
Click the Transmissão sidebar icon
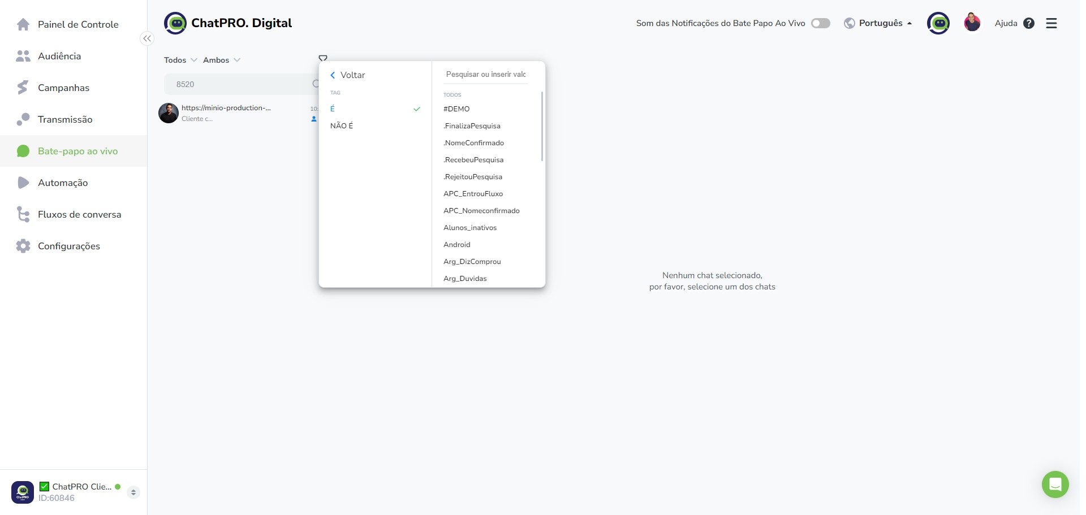tap(23, 119)
